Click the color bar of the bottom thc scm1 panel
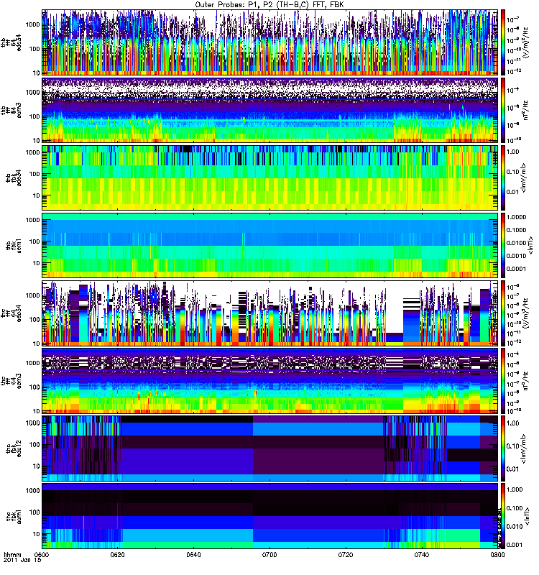 click(x=503, y=516)
